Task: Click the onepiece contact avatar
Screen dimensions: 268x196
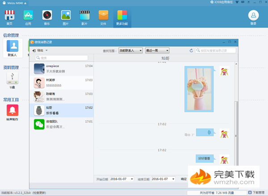Action: 39,69
